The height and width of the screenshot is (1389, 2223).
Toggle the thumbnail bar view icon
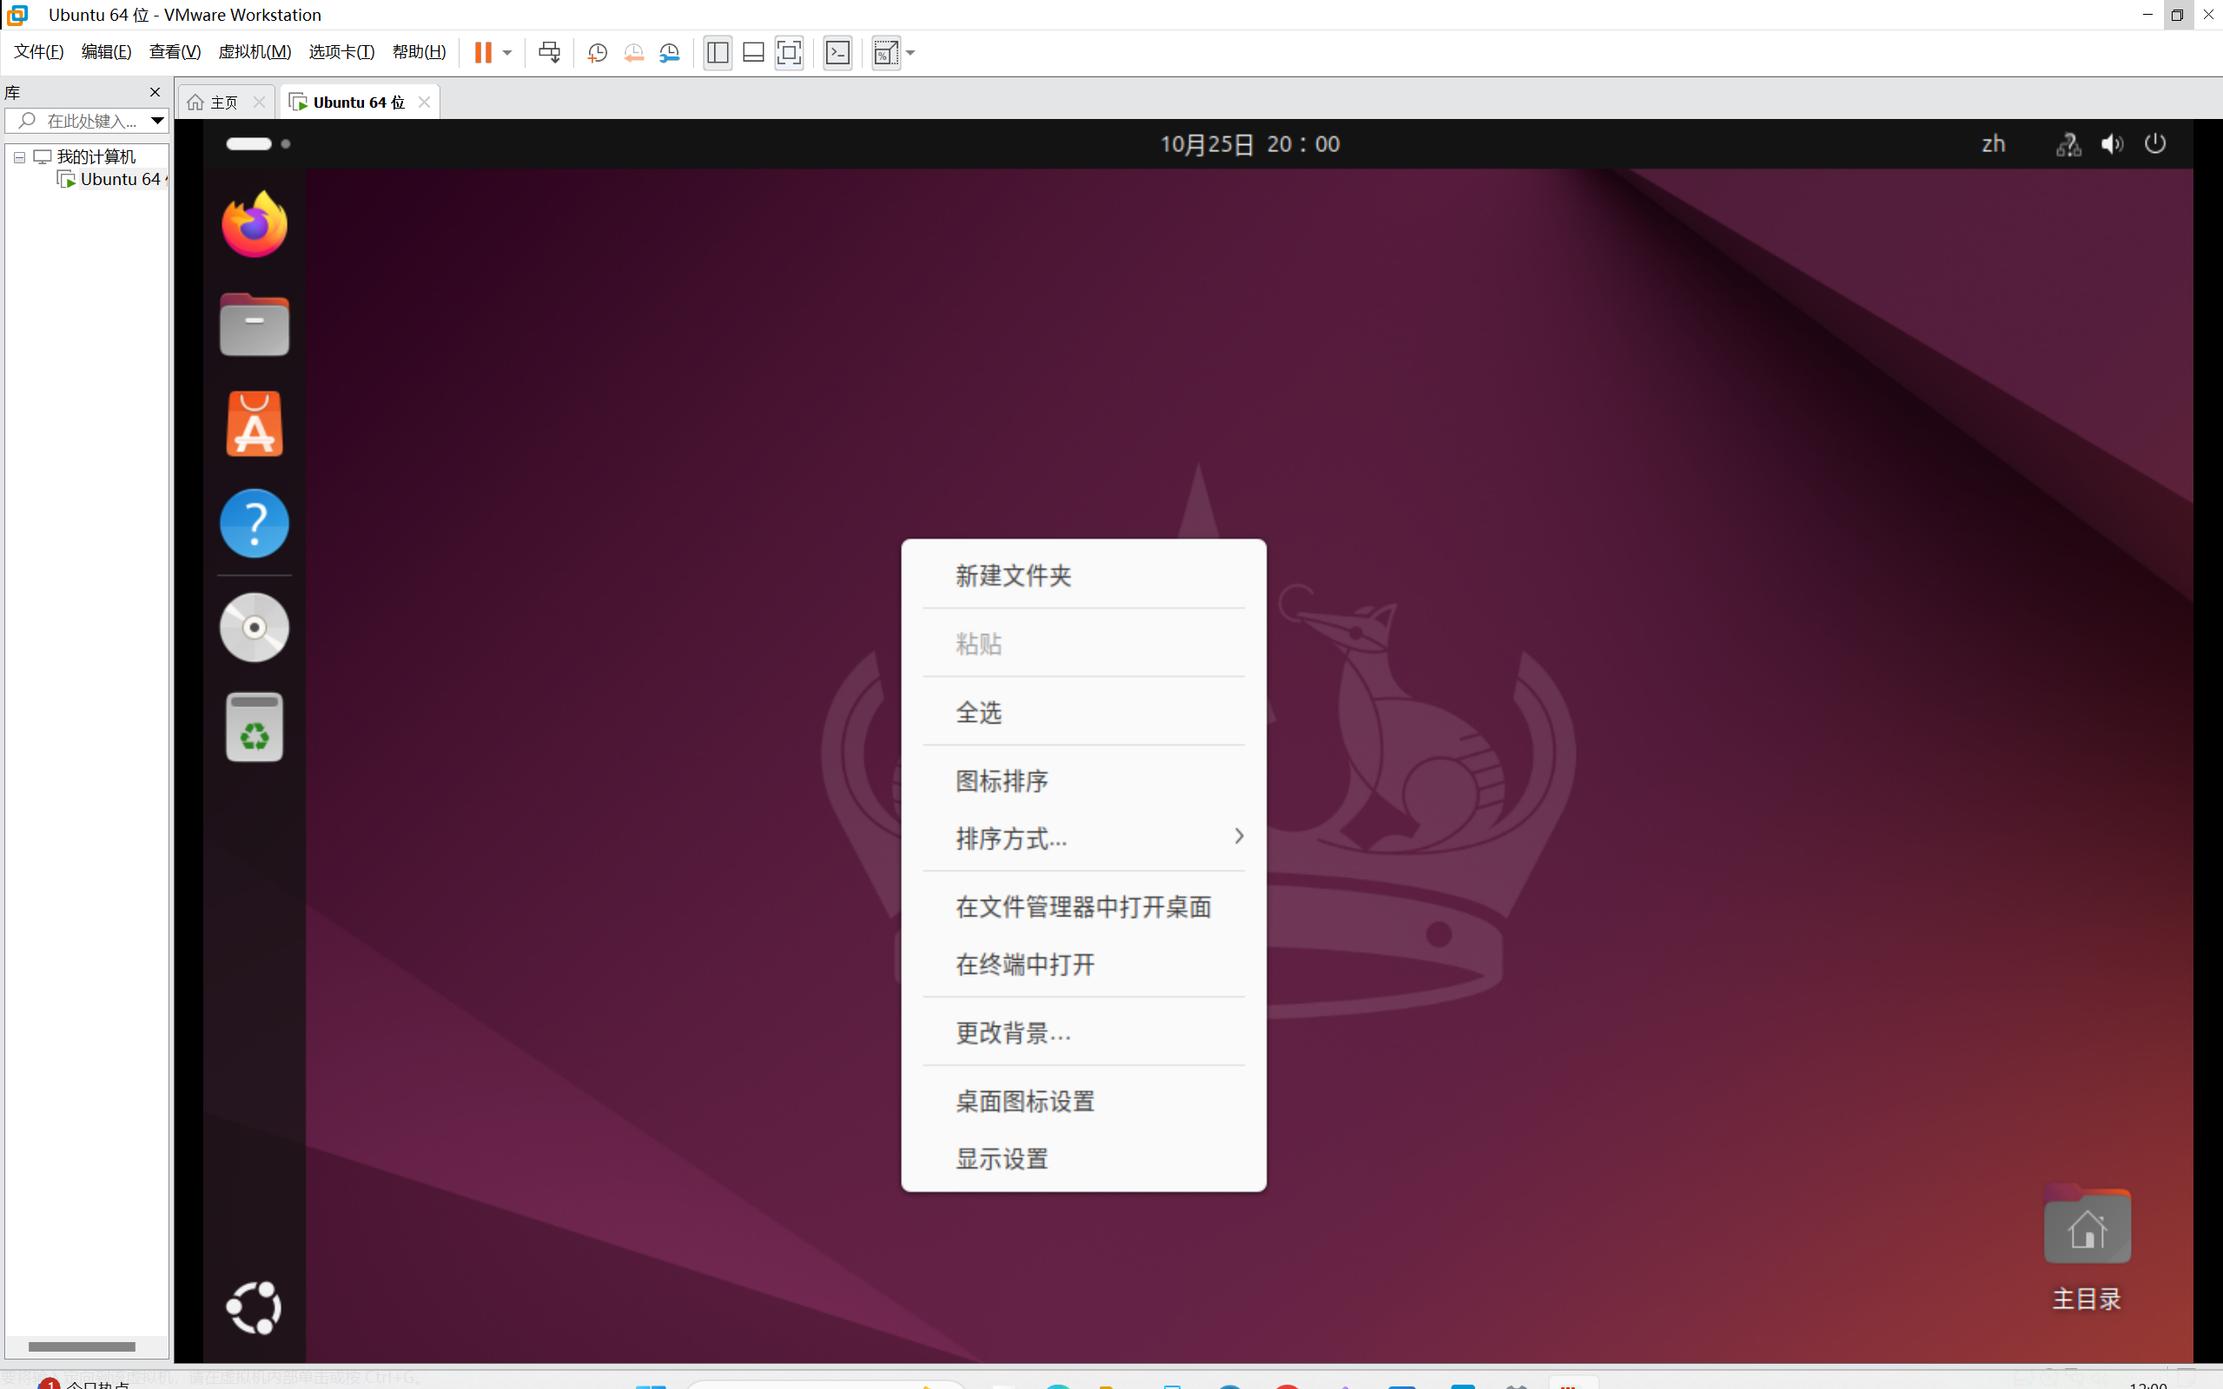[x=753, y=52]
